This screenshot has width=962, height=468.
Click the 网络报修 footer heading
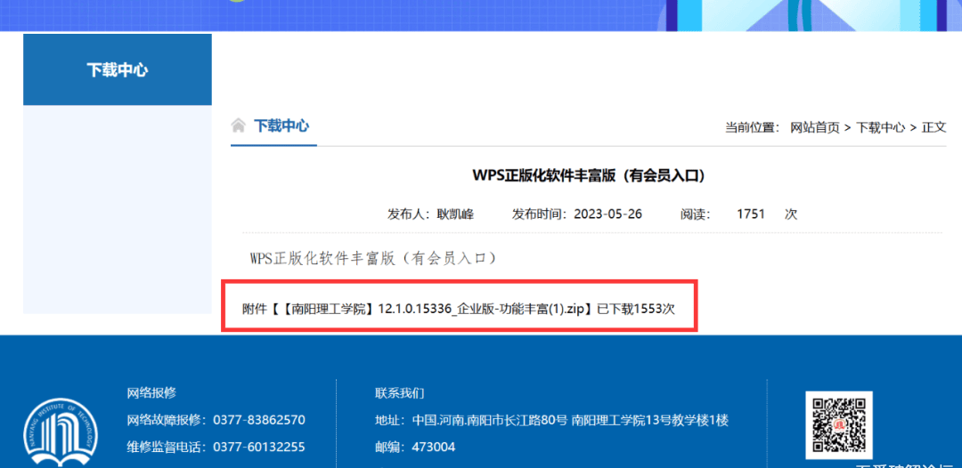click(151, 392)
